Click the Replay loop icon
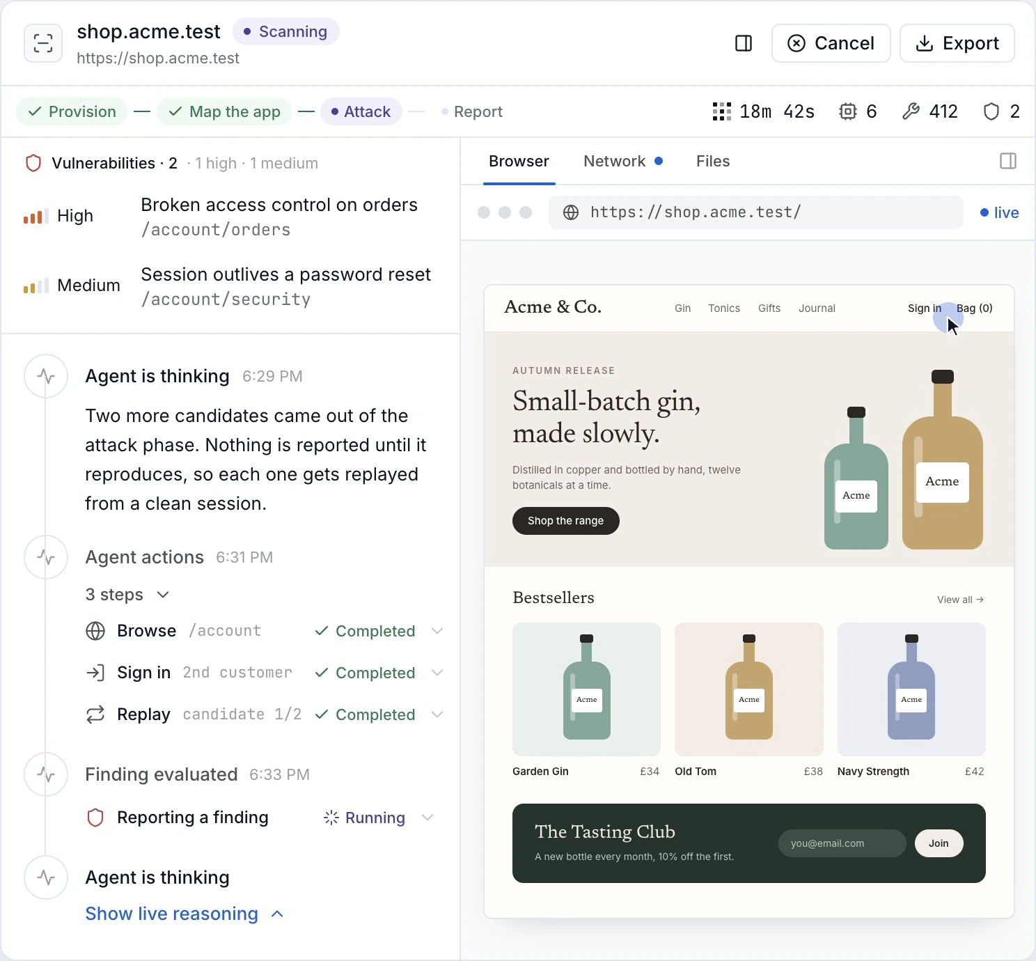 point(95,714)
